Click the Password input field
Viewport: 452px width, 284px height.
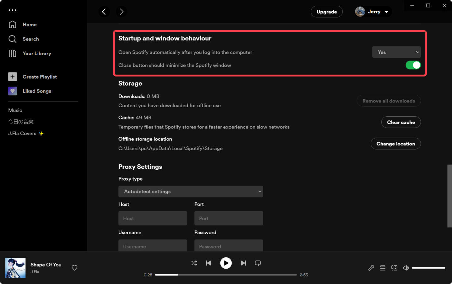point(229,245)
